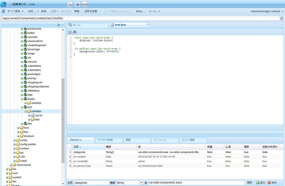285x186 pixels.
Task: Click the Mixin... toolbar button
Action: click(140, 11)
